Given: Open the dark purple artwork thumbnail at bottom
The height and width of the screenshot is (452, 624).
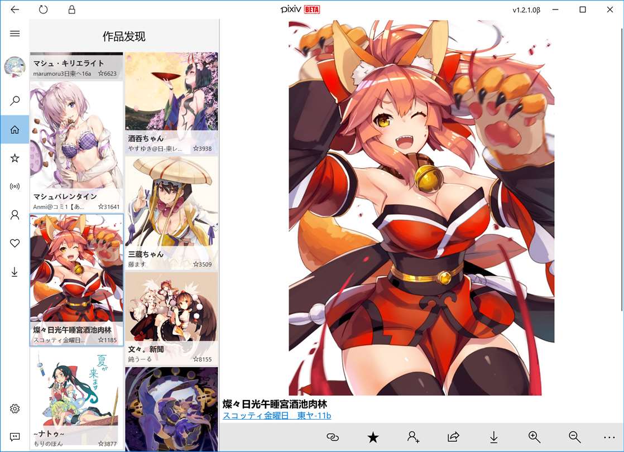Looking at the screenshot, I should (171, 409).
